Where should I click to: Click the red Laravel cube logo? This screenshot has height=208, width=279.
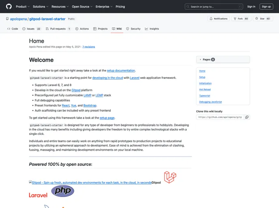[170, 177]
